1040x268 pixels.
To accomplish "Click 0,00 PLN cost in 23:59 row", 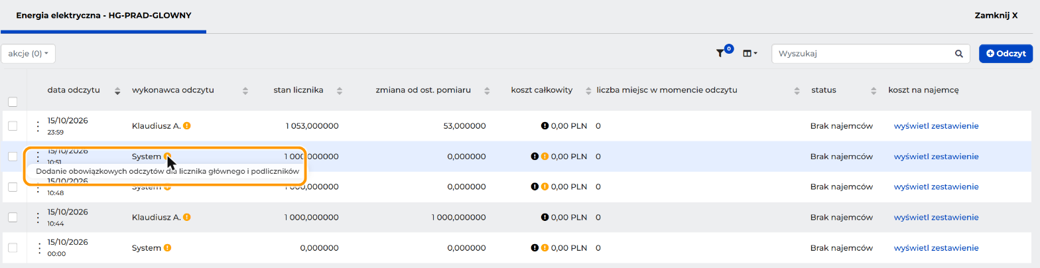I will point(569,126).
